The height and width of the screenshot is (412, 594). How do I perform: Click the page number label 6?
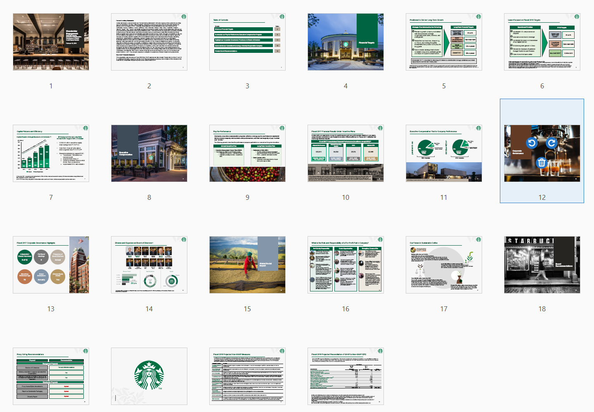coord(542,86)
